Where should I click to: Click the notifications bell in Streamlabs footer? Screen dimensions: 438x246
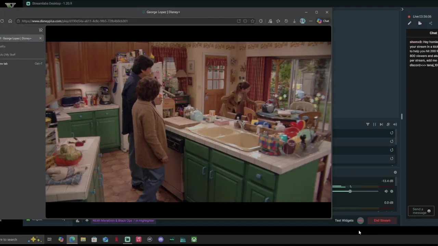click(x=87, y=221)
